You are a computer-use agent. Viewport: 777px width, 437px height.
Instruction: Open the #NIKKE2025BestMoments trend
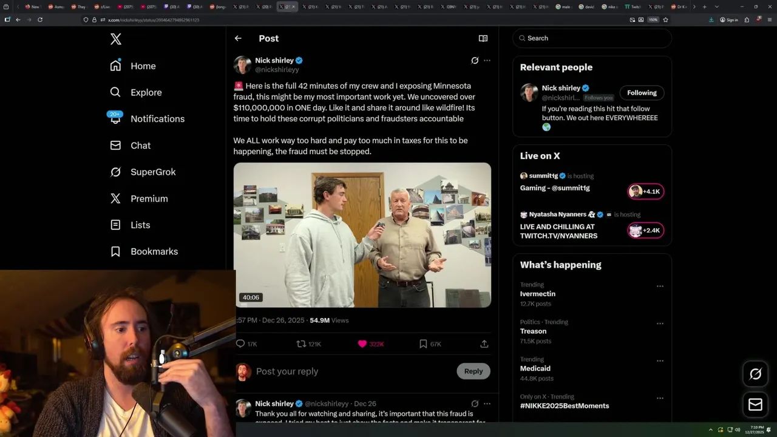pyautogui.click(x=565, y=406)
